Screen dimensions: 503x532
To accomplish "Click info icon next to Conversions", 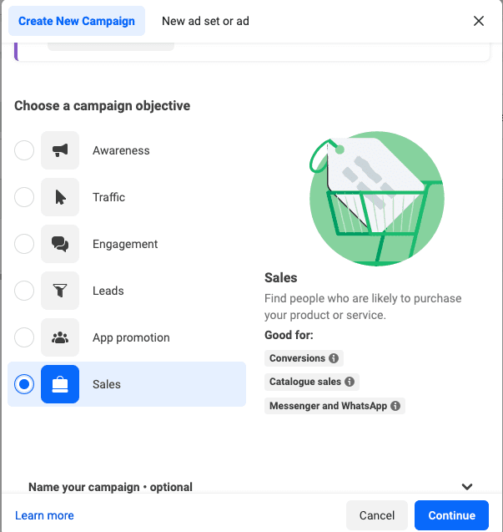I will pos(334,358).
